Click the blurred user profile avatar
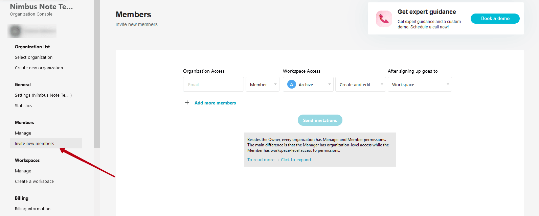 15,31
